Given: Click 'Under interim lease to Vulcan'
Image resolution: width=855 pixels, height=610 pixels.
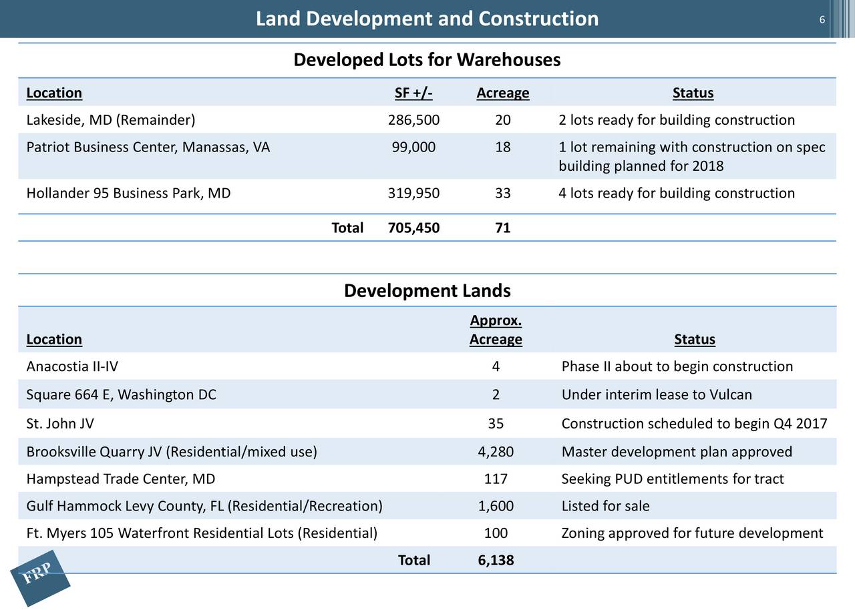Looking at the screenshot, I should (x=657, y=395).
